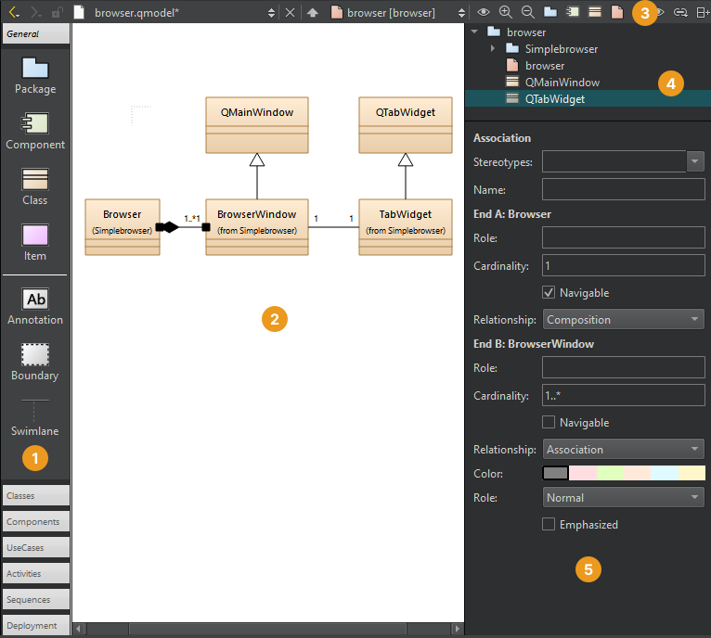Uncheck End A Navigable checkbox

click(x=549, y=293)
